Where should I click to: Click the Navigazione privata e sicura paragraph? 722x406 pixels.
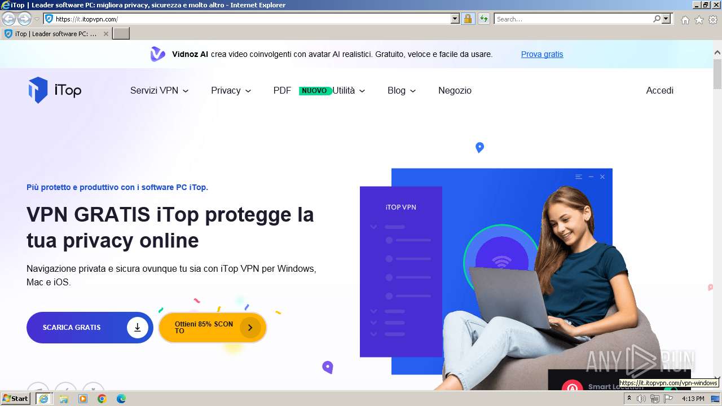point(171,275)
